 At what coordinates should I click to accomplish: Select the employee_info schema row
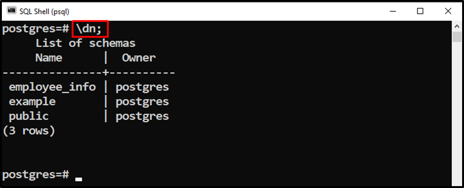point(89,87)
